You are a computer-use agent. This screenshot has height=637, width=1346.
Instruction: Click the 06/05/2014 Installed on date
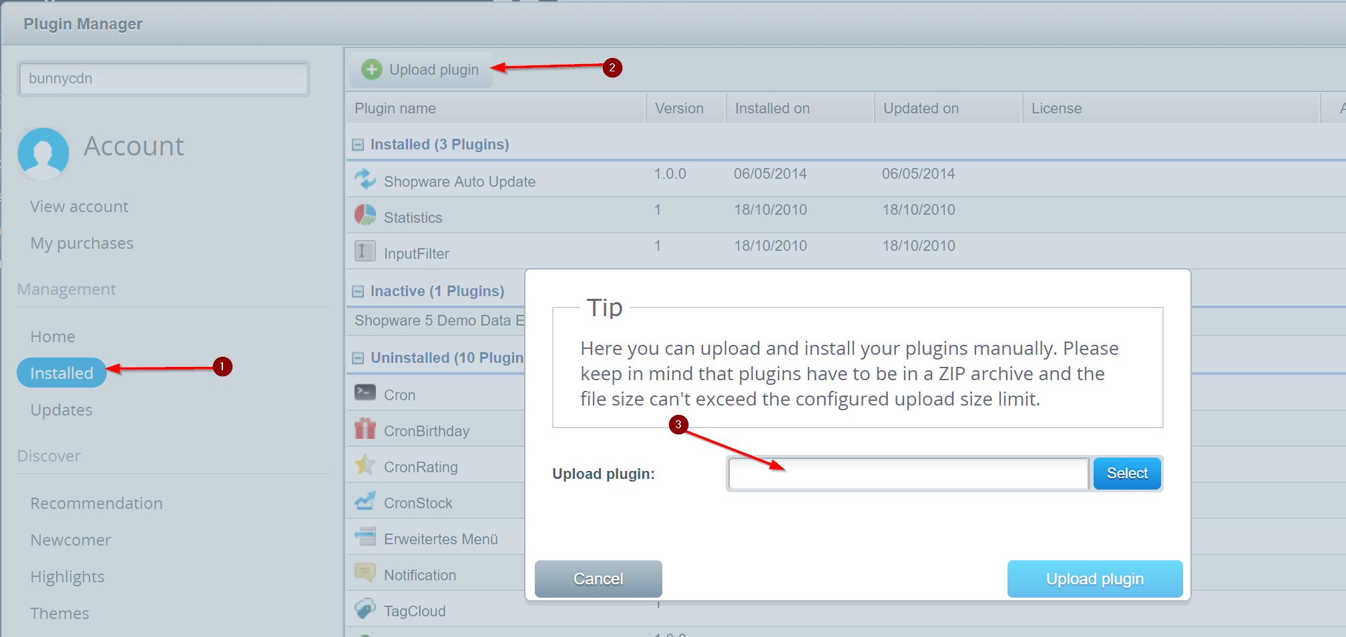point(770,173)
